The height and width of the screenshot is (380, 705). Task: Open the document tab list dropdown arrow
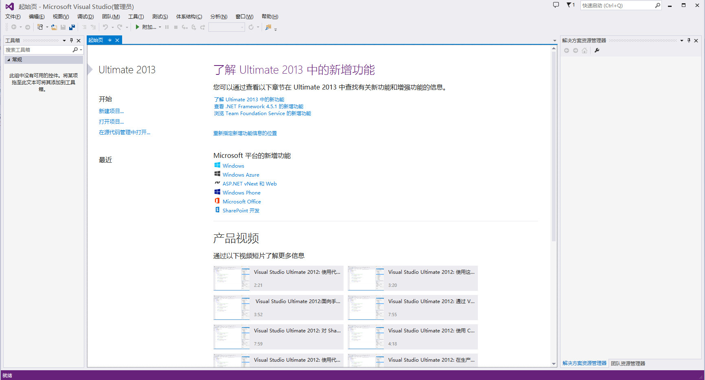554,40
